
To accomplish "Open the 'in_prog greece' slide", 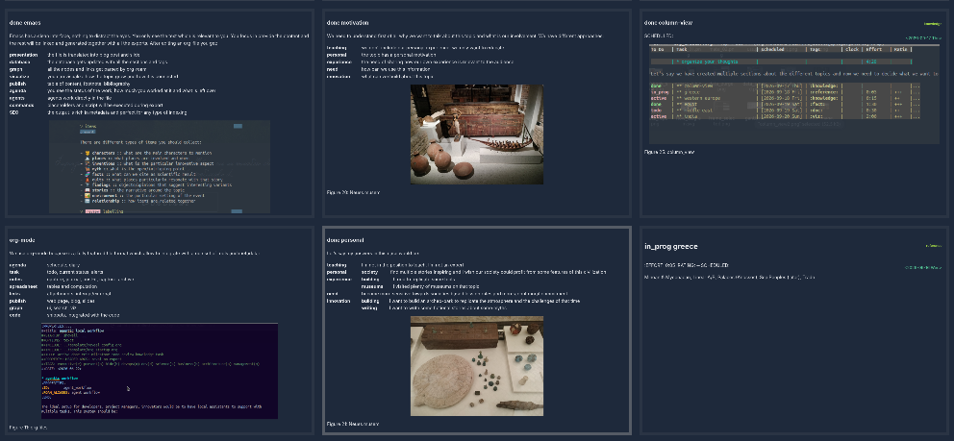I will click(x=794, y=331).
